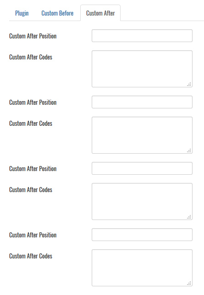Image resolution: width=204 pixels, height=295 pixels.
Task: Click resize grip of third Codes textarea
Action: click(189, 217)
